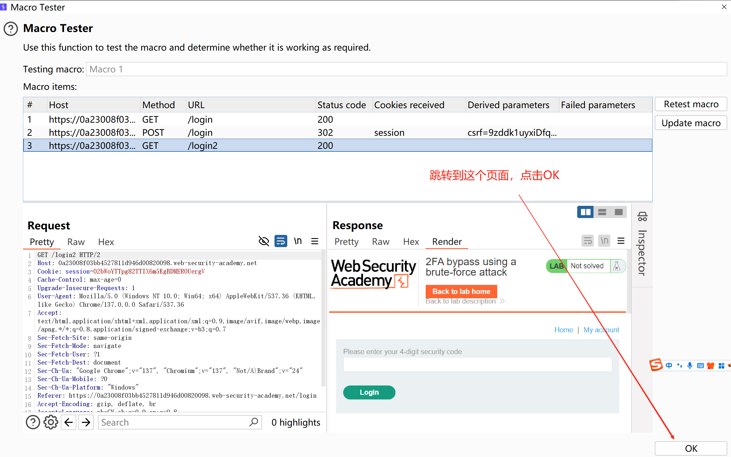Open search settings gear icon
This screenshot has width=731, height=457.
tap(51, 422)
